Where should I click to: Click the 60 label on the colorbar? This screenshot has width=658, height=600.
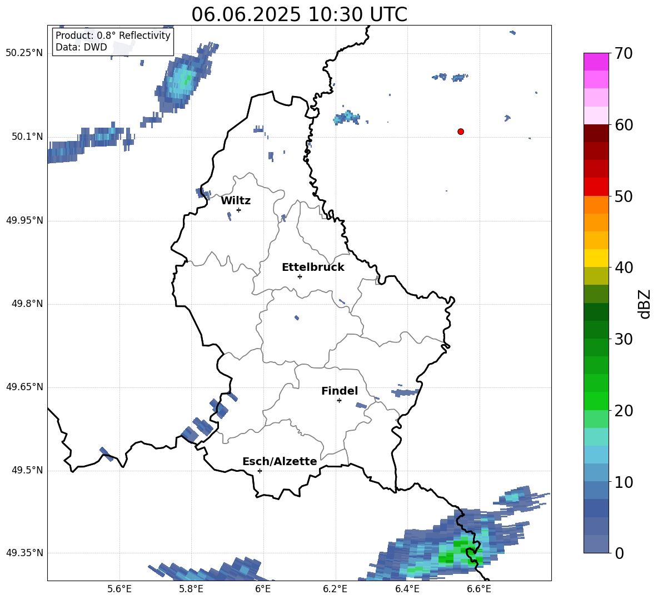coord(623,125)
